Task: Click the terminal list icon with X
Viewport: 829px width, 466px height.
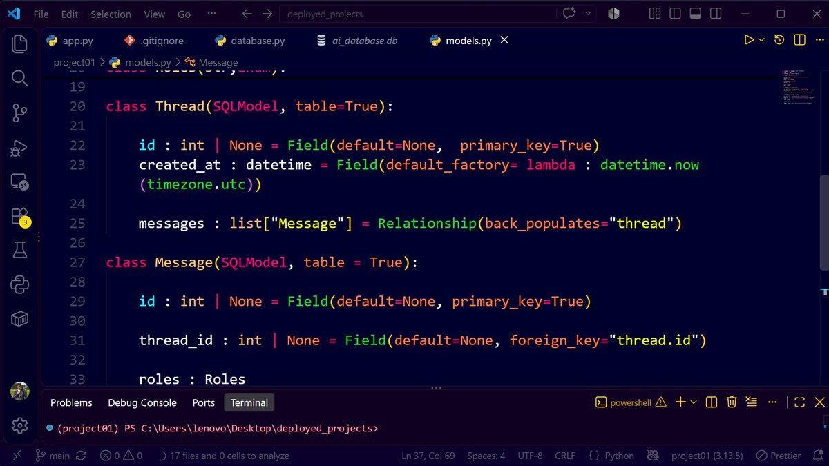Action: (752, 402)
